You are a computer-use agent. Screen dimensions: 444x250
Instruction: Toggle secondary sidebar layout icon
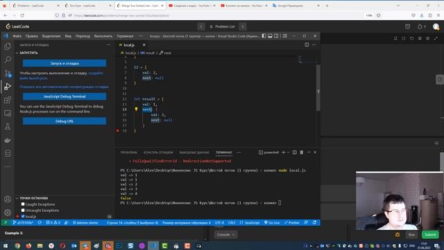pos(276,35)
